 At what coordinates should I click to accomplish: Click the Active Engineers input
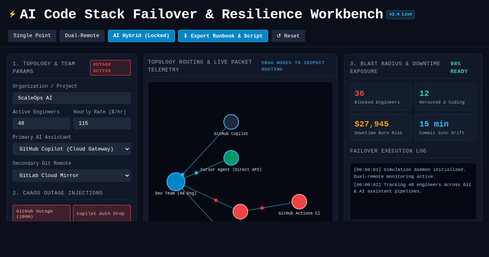[x=41, y=123]
